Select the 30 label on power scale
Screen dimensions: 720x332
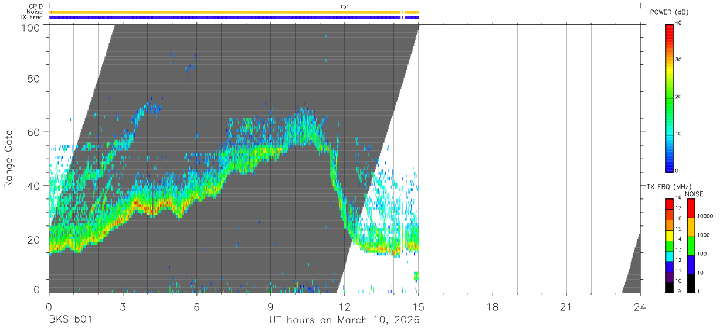tap(679, 60)
